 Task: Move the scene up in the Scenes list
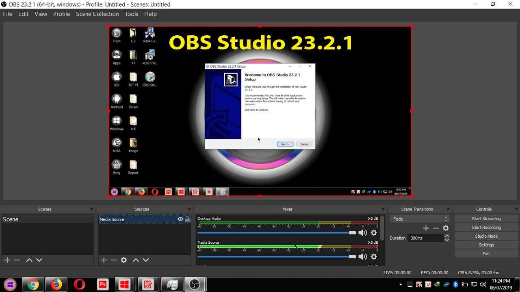point(29,260)
